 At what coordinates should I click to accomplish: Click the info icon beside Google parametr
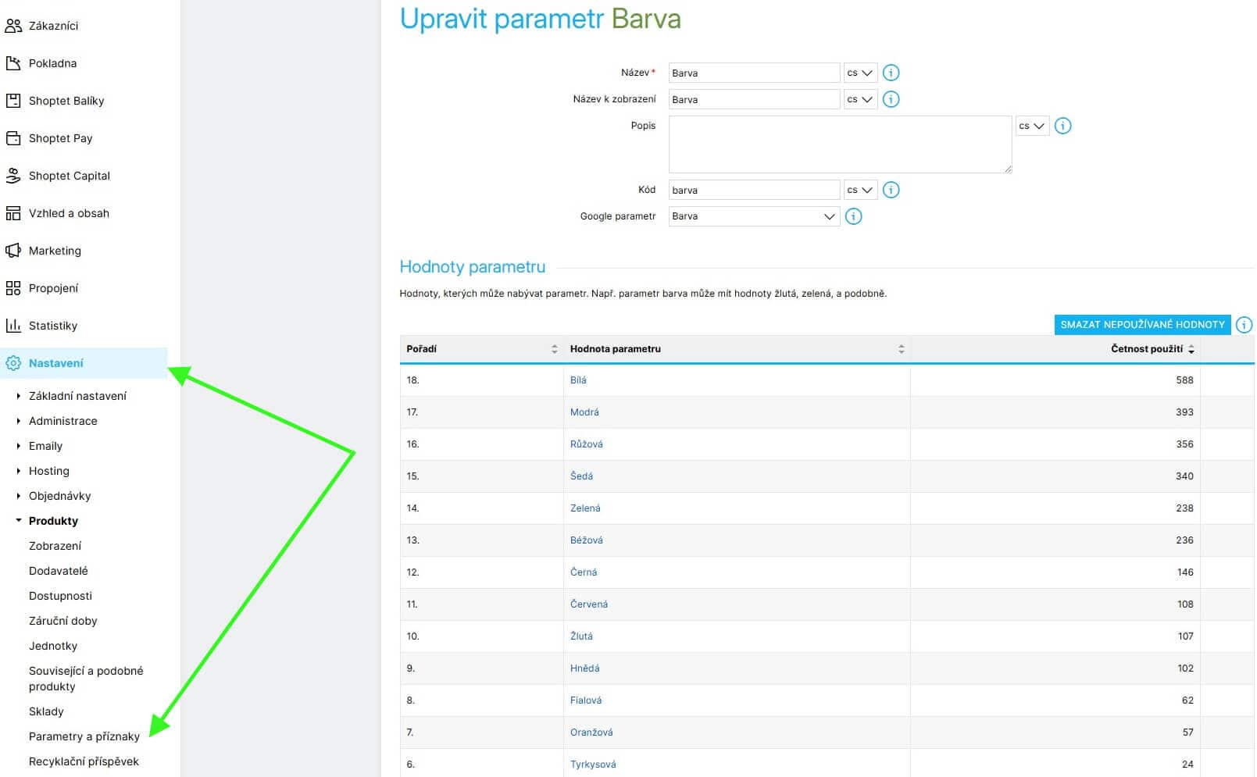point(854,216)
